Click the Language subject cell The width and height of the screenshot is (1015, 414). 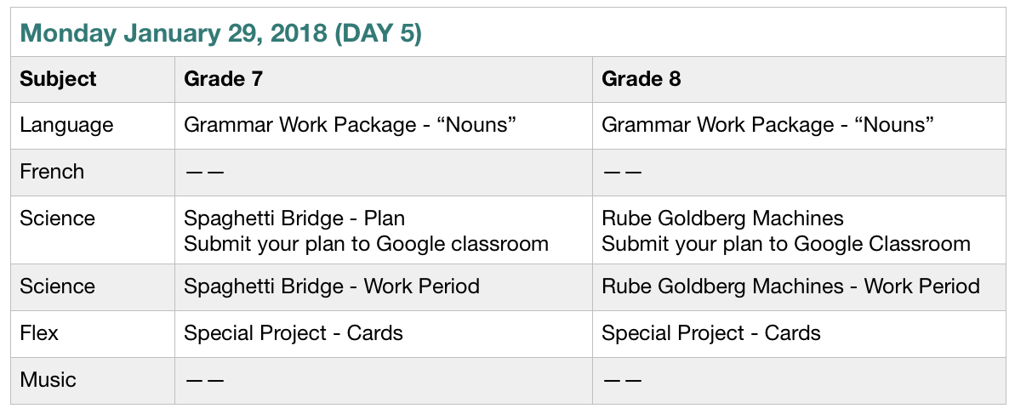point(66,125)
